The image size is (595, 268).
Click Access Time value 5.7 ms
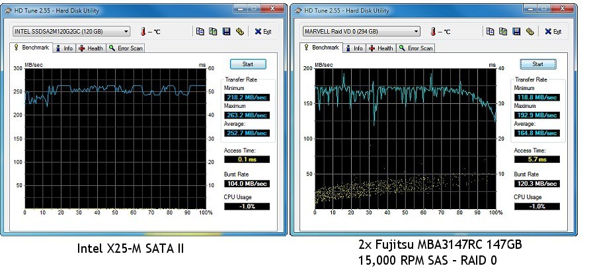537,159
